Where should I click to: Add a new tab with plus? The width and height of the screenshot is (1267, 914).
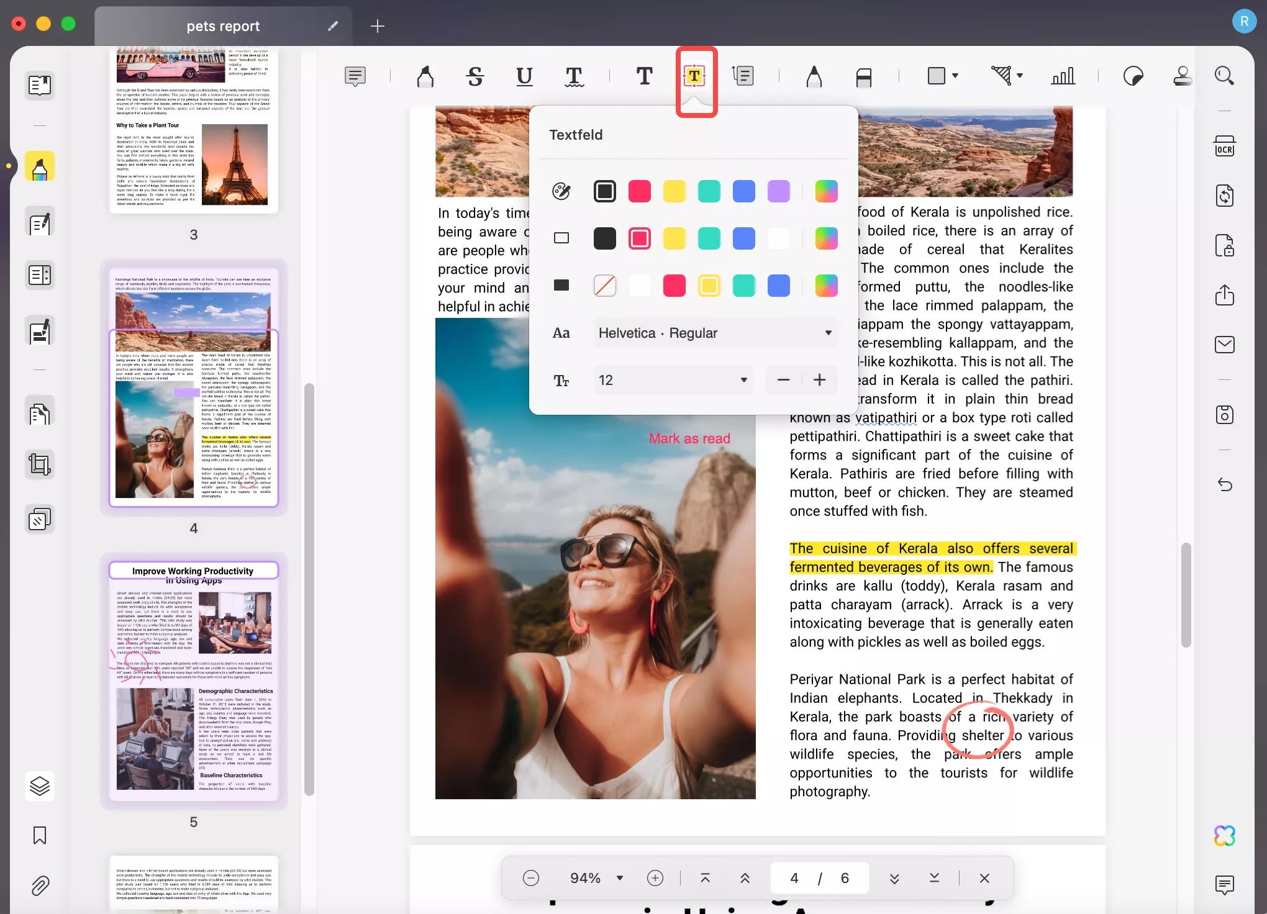(377, 26)
